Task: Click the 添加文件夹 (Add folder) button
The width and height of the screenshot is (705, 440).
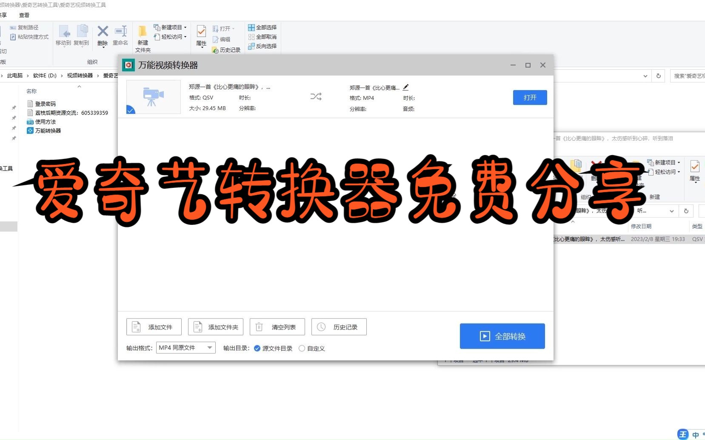Action: [216, 327]
